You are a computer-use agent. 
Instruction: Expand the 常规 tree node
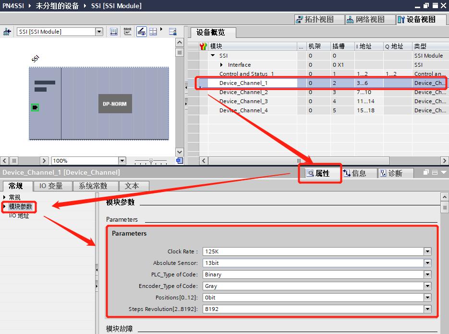pyautogui.click(x=4, y=197)
